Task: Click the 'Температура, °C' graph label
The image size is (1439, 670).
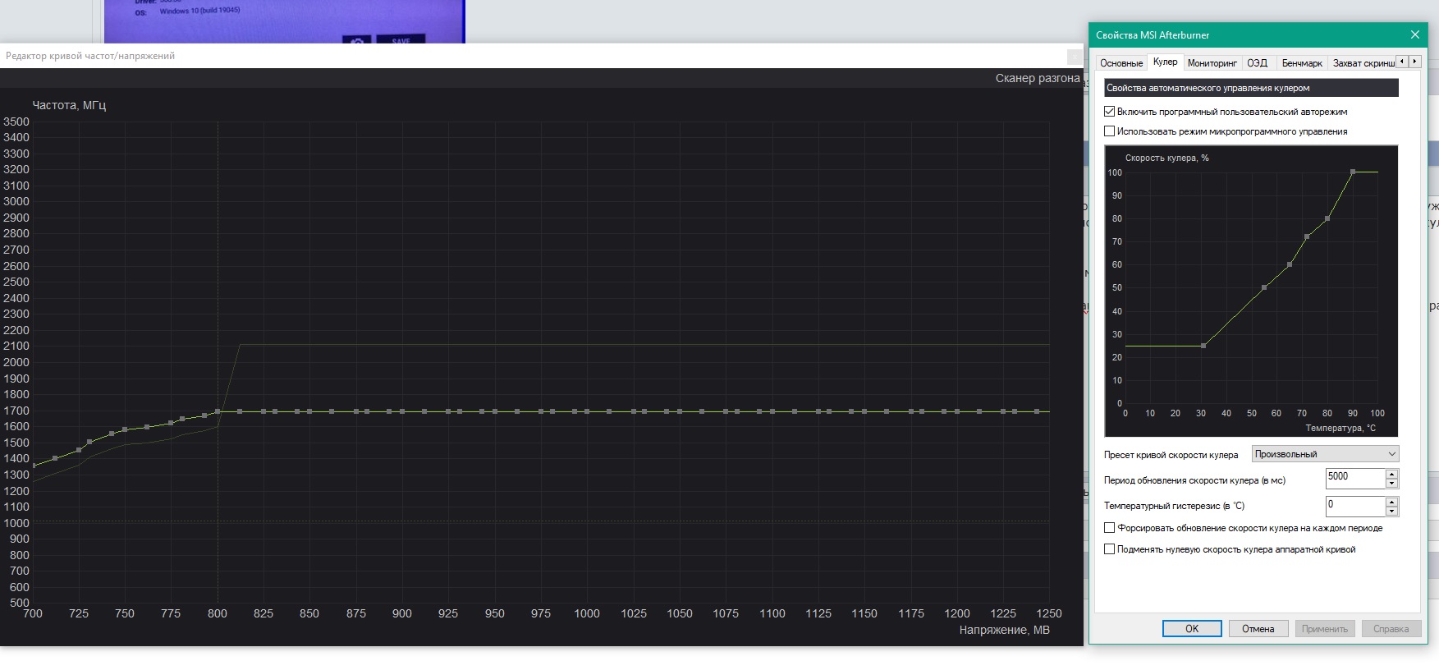Action: pos(1340,428)
